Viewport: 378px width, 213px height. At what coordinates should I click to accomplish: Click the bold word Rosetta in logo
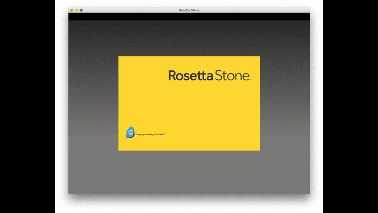[x=190, y=76]
